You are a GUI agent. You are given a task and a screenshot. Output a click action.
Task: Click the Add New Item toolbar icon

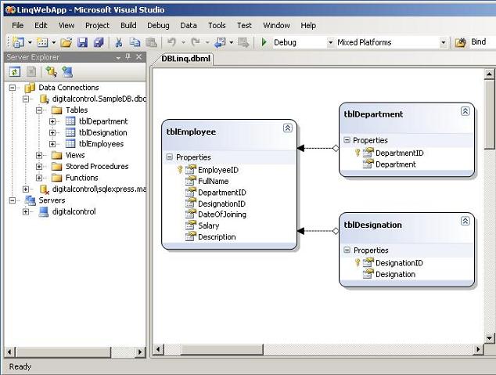(42, 42)
